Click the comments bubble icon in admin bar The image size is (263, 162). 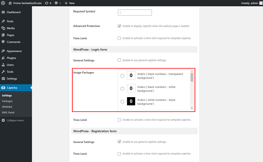[x=56, y=3]
